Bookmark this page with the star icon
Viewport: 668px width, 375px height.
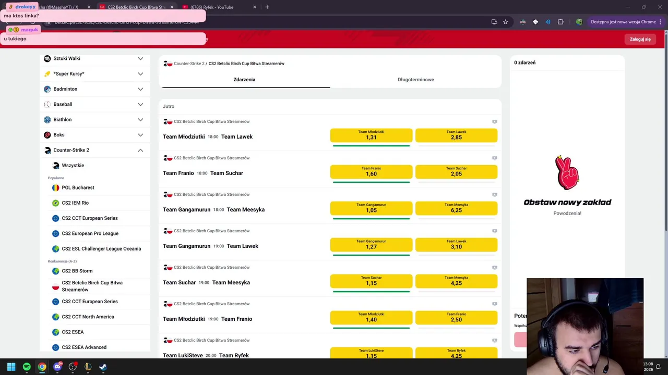[505, 22]
